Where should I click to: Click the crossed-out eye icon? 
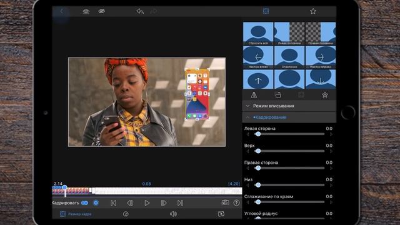tap(101, 11)
